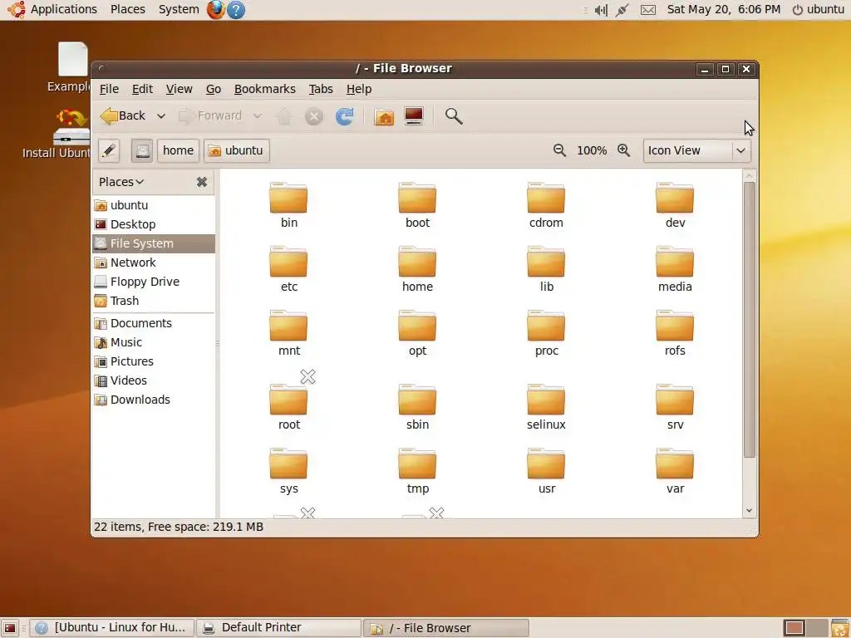Select Floppy Drive in Places sidebar
Screen dimensions: 851x638
pos(154,282)
